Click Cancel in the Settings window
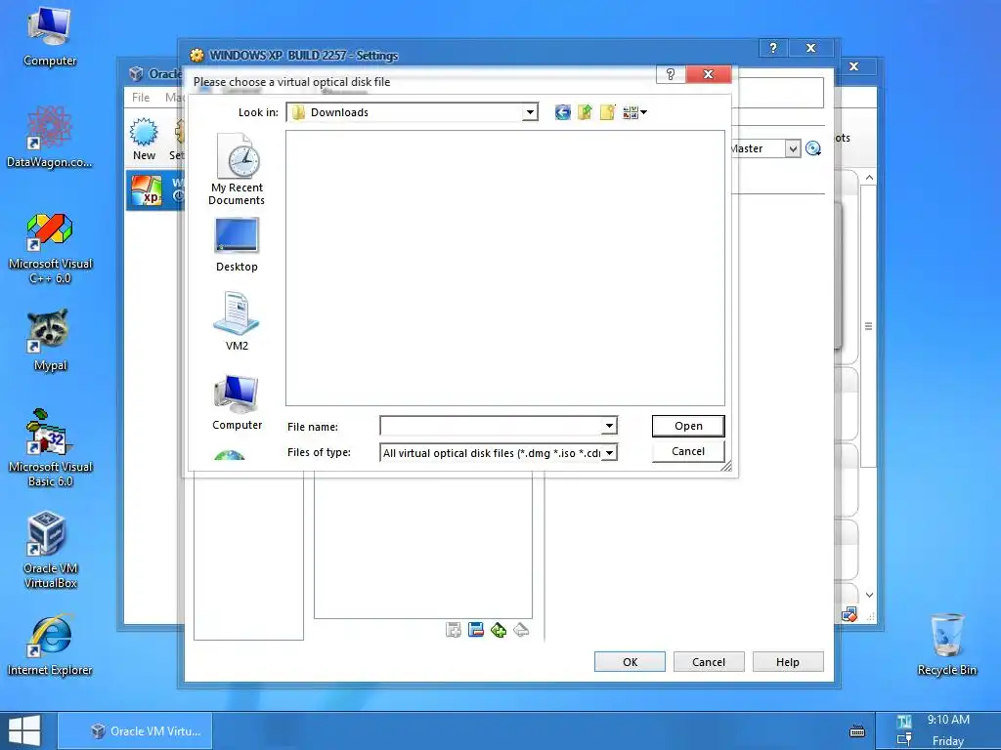 pos(709,662)
